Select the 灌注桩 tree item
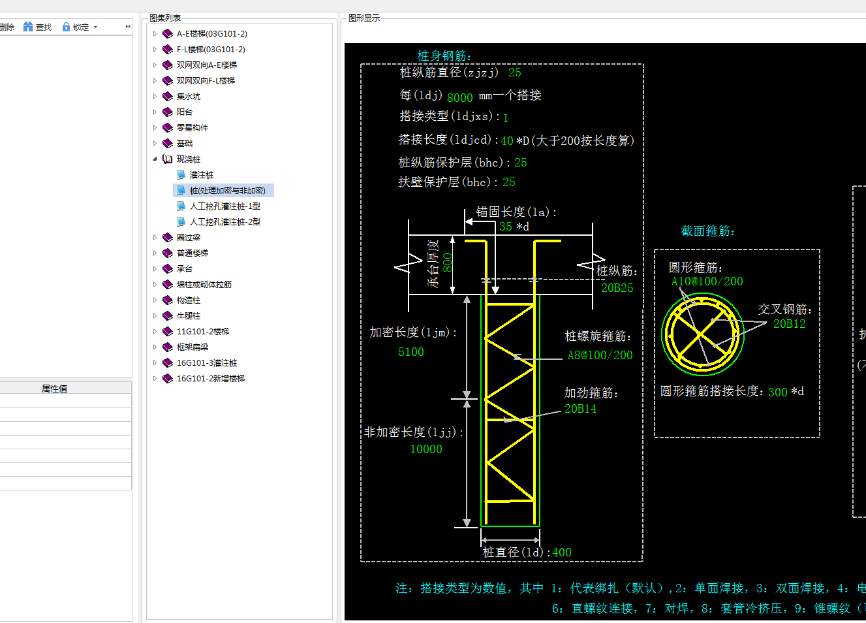Image resolution: width=866 pixels, height=623 pixels. tap(202, 175)
